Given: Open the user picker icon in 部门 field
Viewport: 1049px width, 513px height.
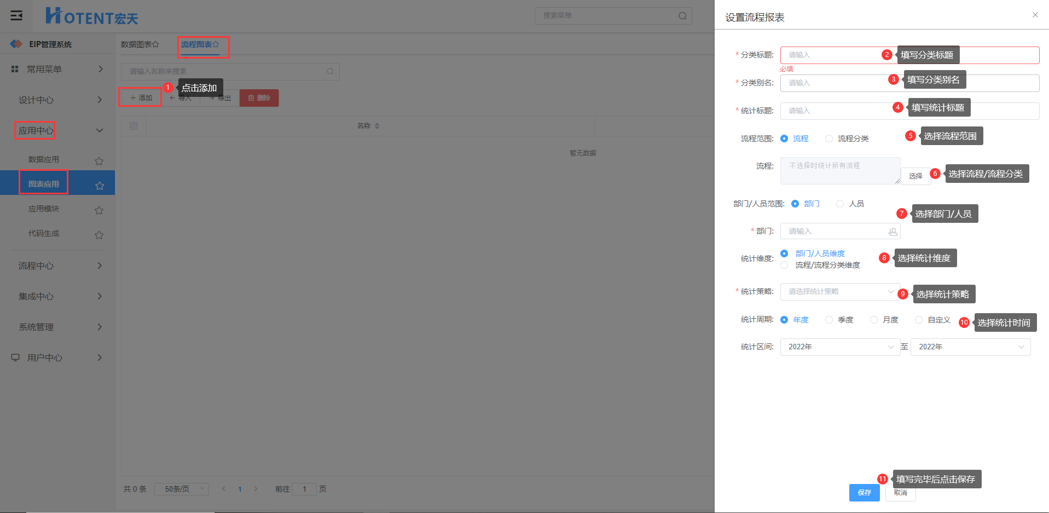Looking at the screenshot, I should coord(892,232).
